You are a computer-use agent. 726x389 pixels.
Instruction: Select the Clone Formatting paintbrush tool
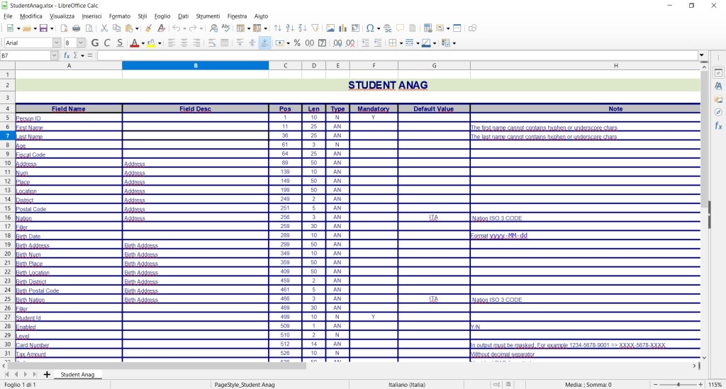coord(148,28)
